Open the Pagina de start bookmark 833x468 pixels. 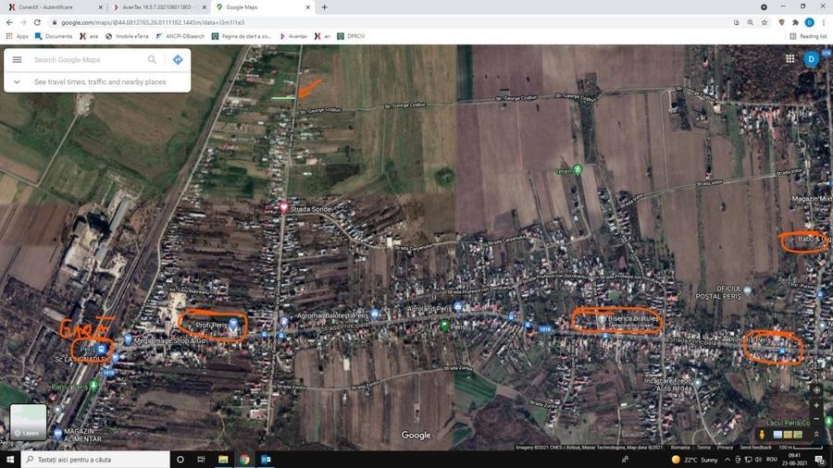tap(242, 36)
